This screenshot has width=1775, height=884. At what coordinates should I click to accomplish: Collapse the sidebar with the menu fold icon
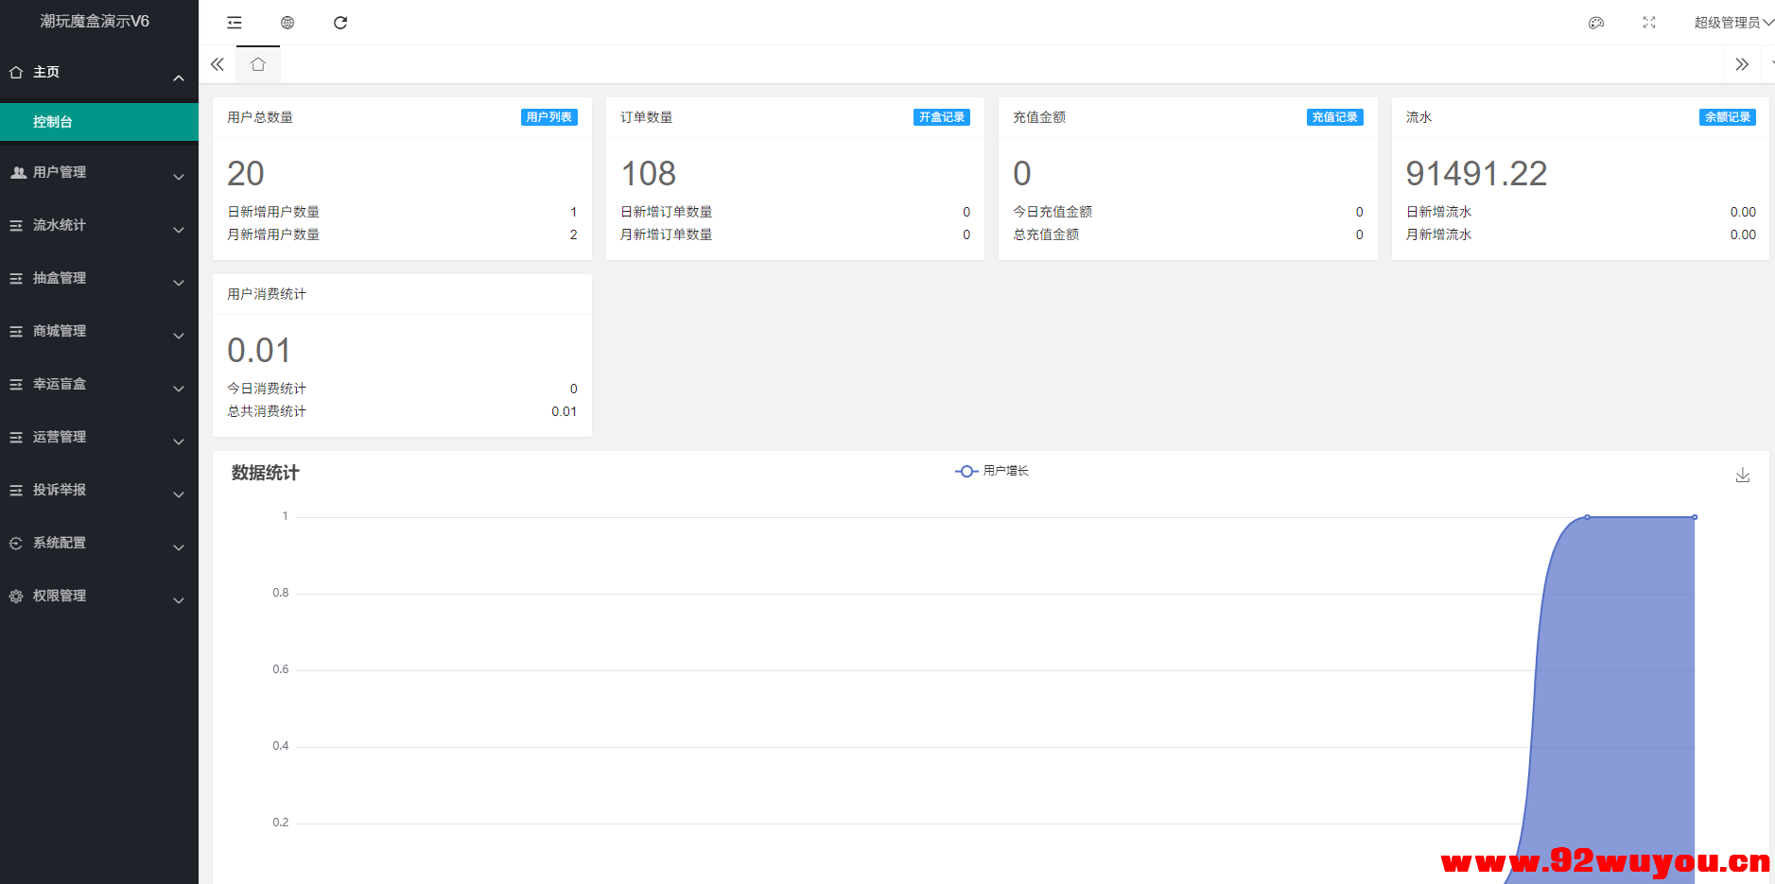pyautogui.click(x=235, y=23)
